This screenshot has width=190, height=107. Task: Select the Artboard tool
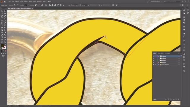point(2,40)
